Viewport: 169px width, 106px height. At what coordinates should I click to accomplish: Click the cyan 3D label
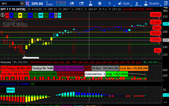click(41, 15)
